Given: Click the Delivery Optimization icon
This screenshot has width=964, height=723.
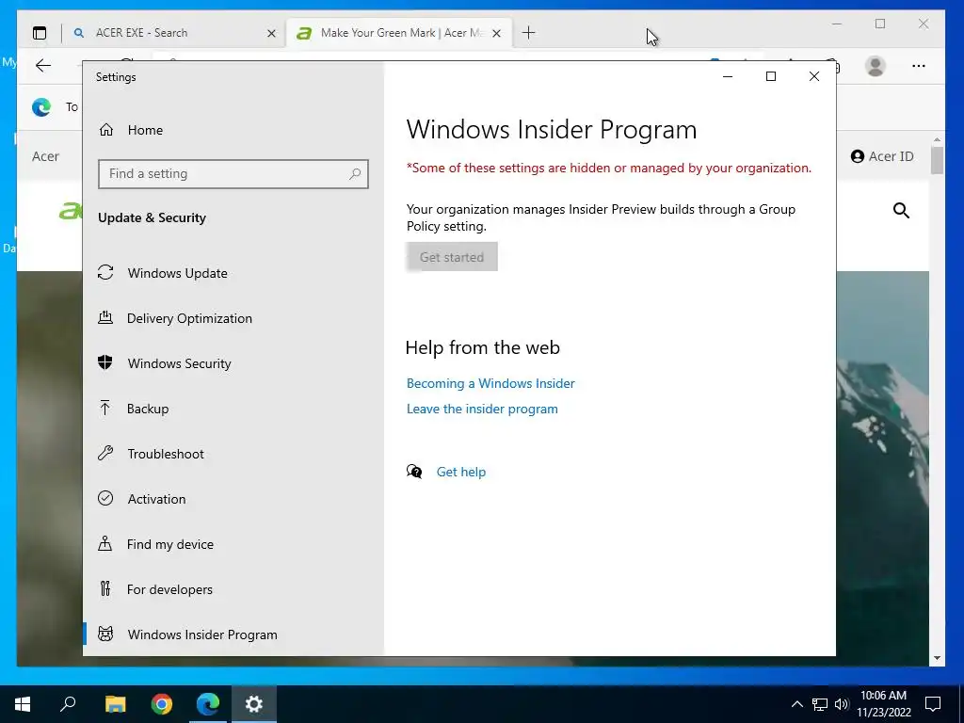Looking at the screenshot, I should [105, 317].
